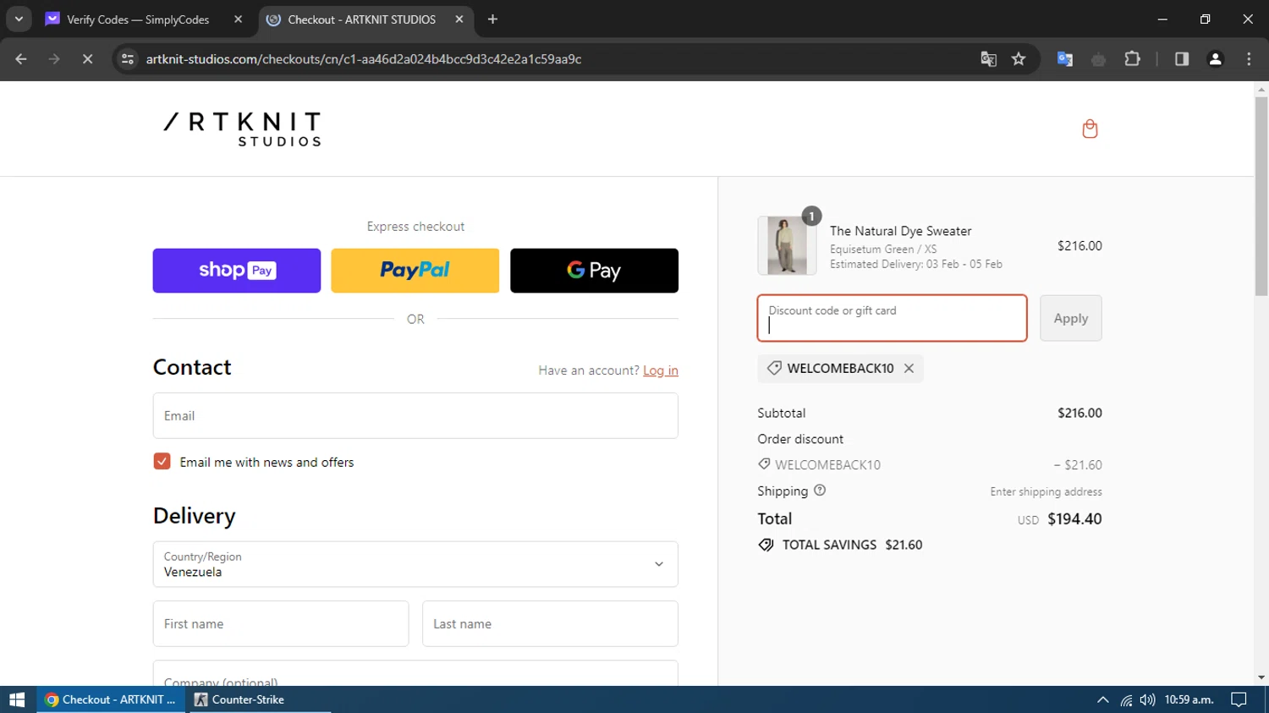Click The Natural Dye Sweater title
1269x713 pixels.
(x=900, y=231)
